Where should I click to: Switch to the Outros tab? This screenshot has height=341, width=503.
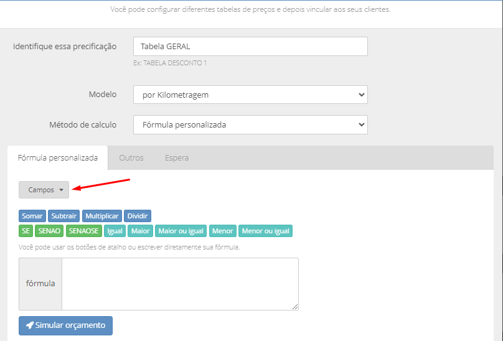[x=131, y=158]
